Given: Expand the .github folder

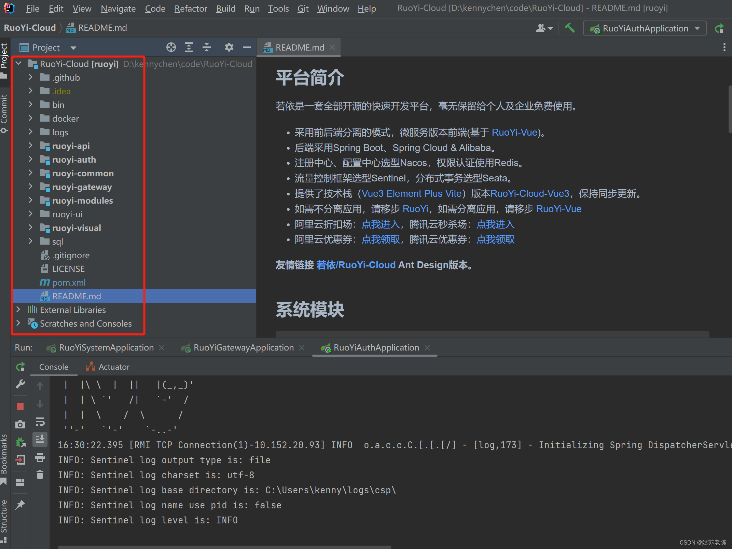Looking at the screenshot, I should 30,77.
